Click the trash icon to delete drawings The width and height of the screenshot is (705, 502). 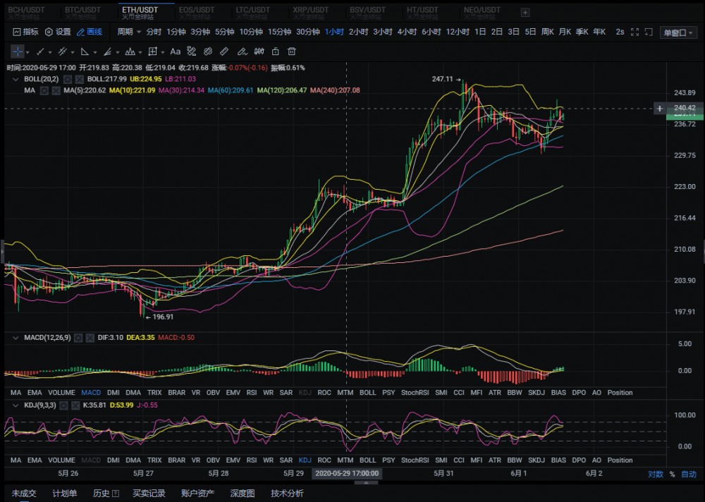point(291,51)
